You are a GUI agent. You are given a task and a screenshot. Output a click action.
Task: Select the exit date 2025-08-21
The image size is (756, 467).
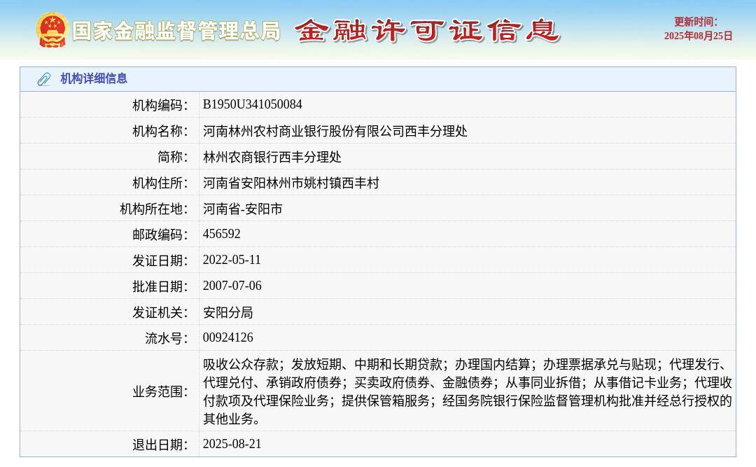click(x=232, y=444)
